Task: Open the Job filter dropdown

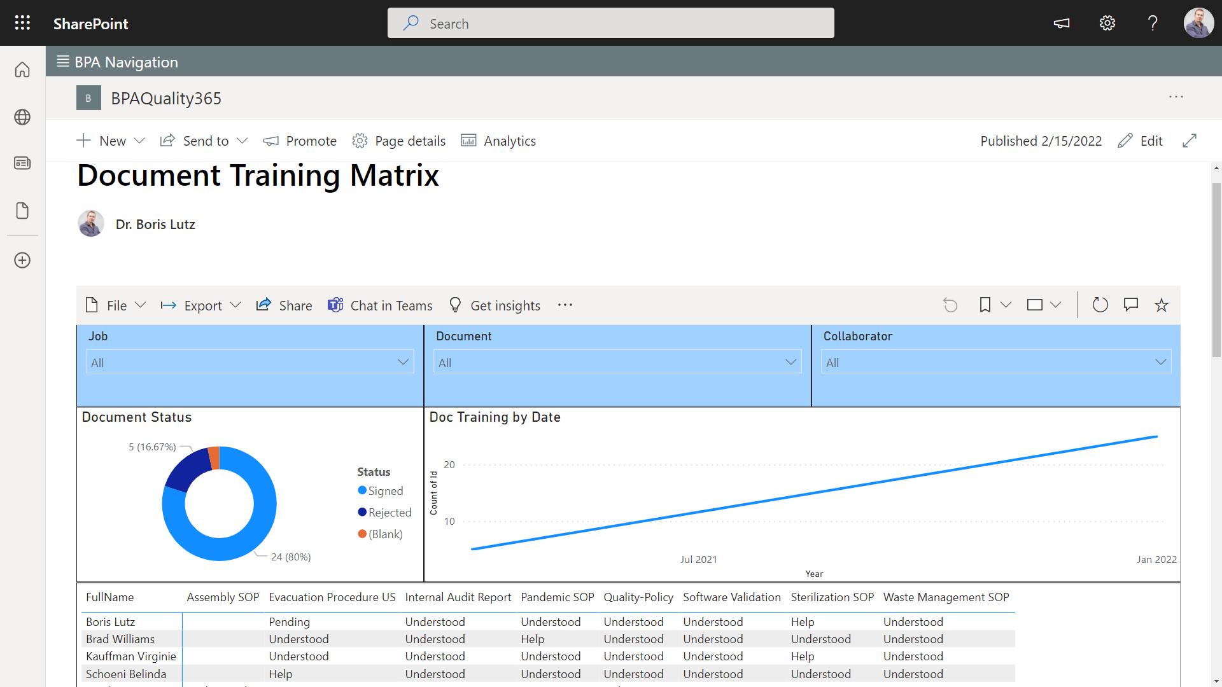Action: pyautogui.click(x=250, y=362)
